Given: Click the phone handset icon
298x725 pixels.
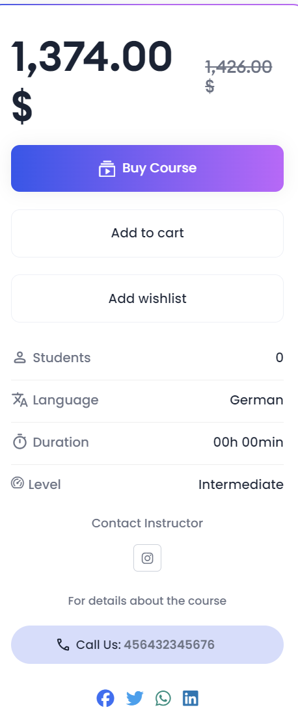Looking at the screenshot, I should click(x=63, y=644).
